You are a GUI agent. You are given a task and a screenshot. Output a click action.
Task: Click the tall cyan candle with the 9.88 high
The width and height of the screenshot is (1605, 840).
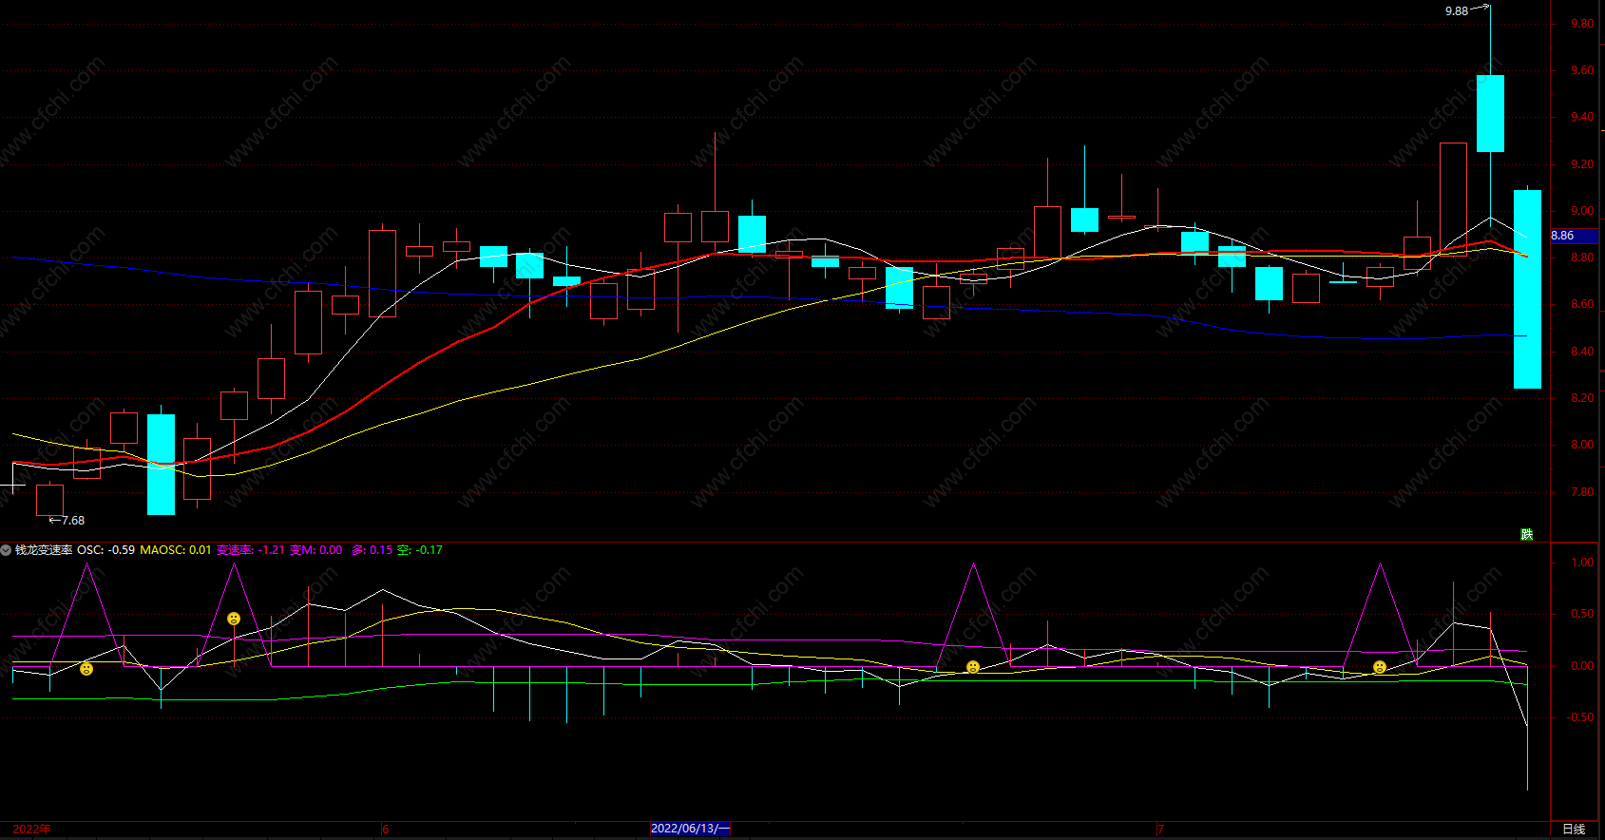1490,113
